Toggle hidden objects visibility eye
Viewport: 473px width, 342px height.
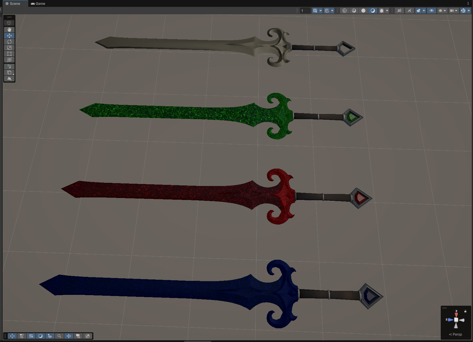(x=432, y=11)
